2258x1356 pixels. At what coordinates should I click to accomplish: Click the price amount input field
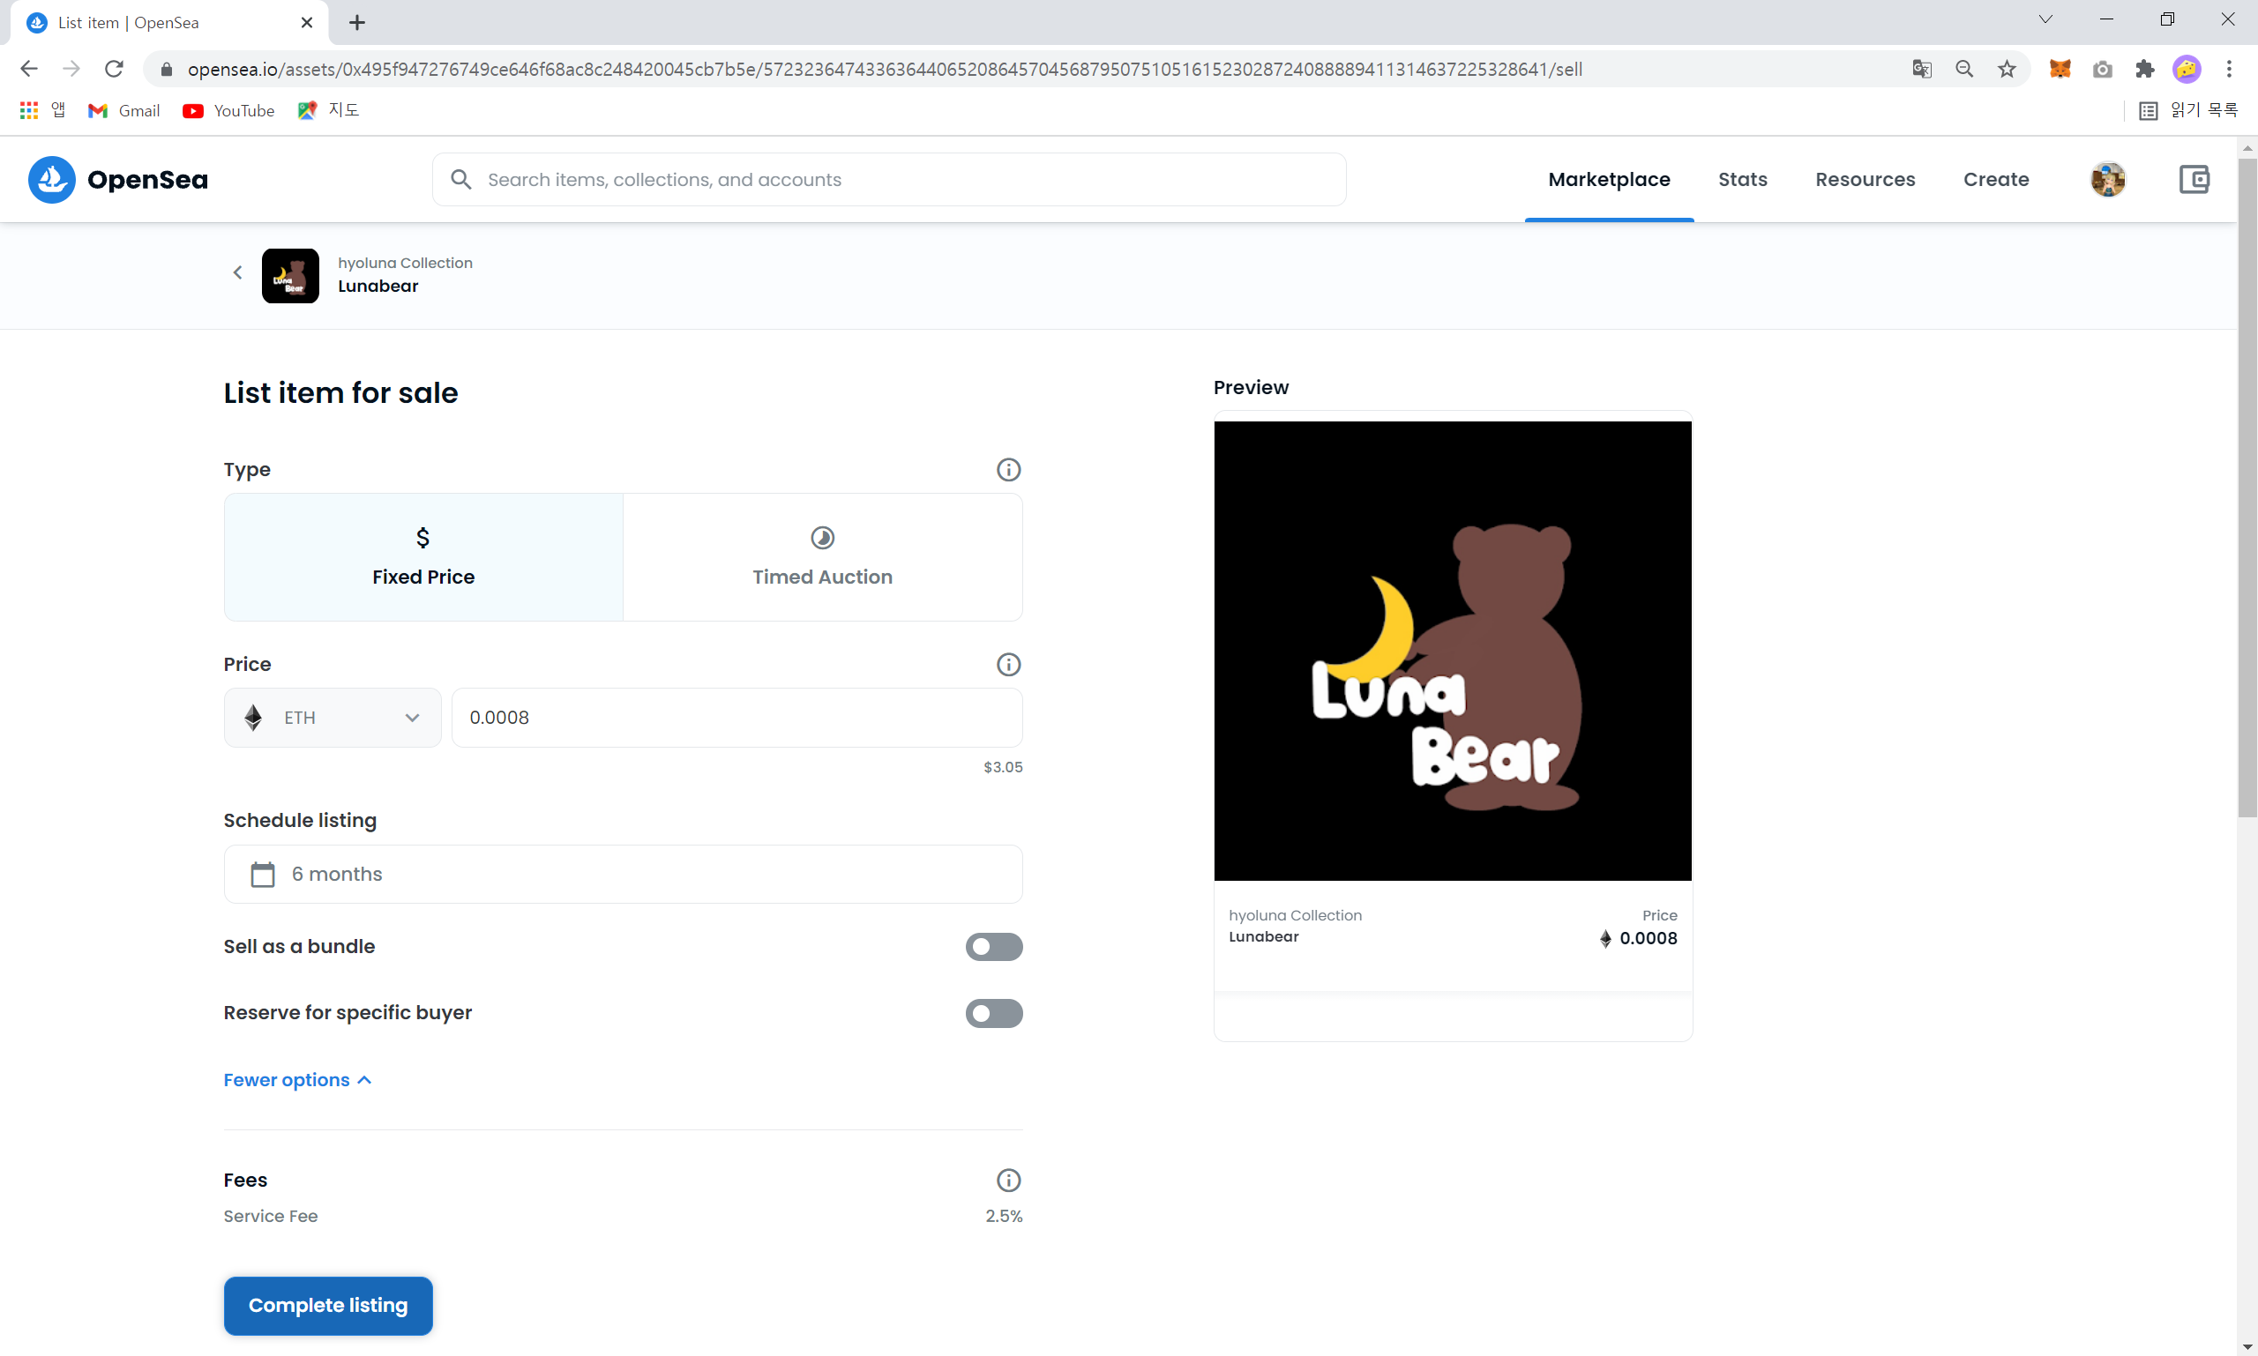pyautogui.click(x=736, y=718)
